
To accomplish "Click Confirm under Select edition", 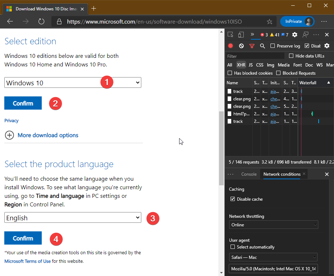I will 23,103.
